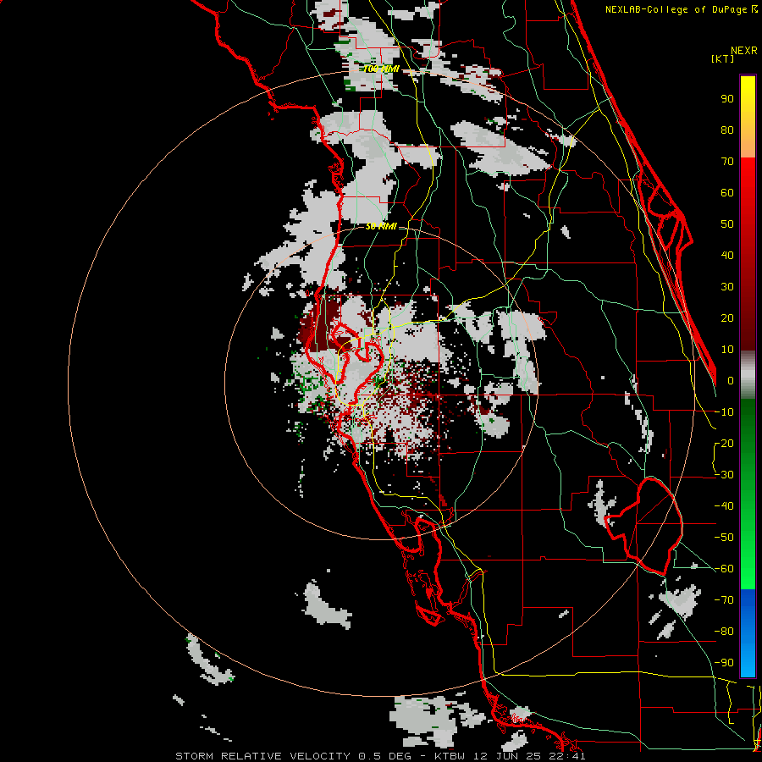Click the 40 value on the velocity scale
This screenshot has height=762, width=762.
click(x=727, y=256)
